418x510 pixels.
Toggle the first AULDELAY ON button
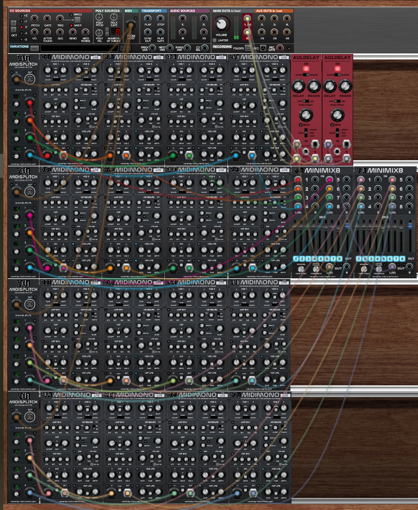tap(306, 68)
